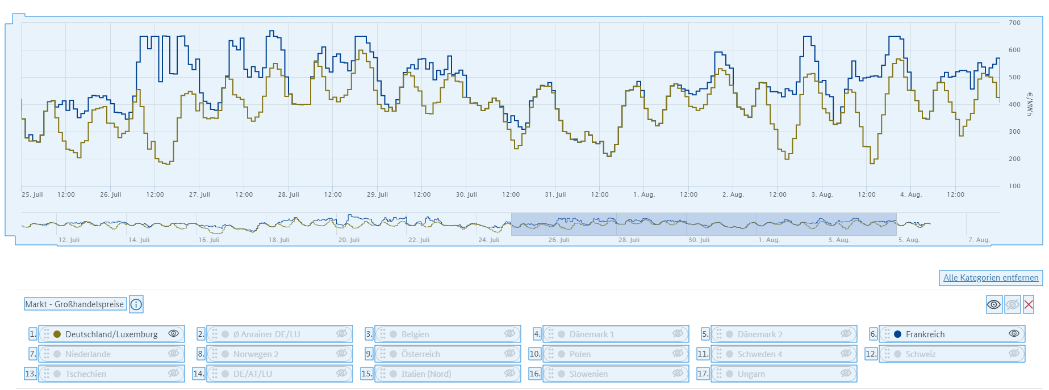The height and width of the screenshot is (390, 1049).
Task: Click Alle Kategorien entfernen link
Action: pyautogui.click(x=991, y=278)
